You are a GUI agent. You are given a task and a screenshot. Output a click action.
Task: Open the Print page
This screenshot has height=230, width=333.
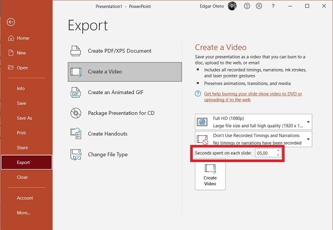pyautogui.click(x=21, y=133)
